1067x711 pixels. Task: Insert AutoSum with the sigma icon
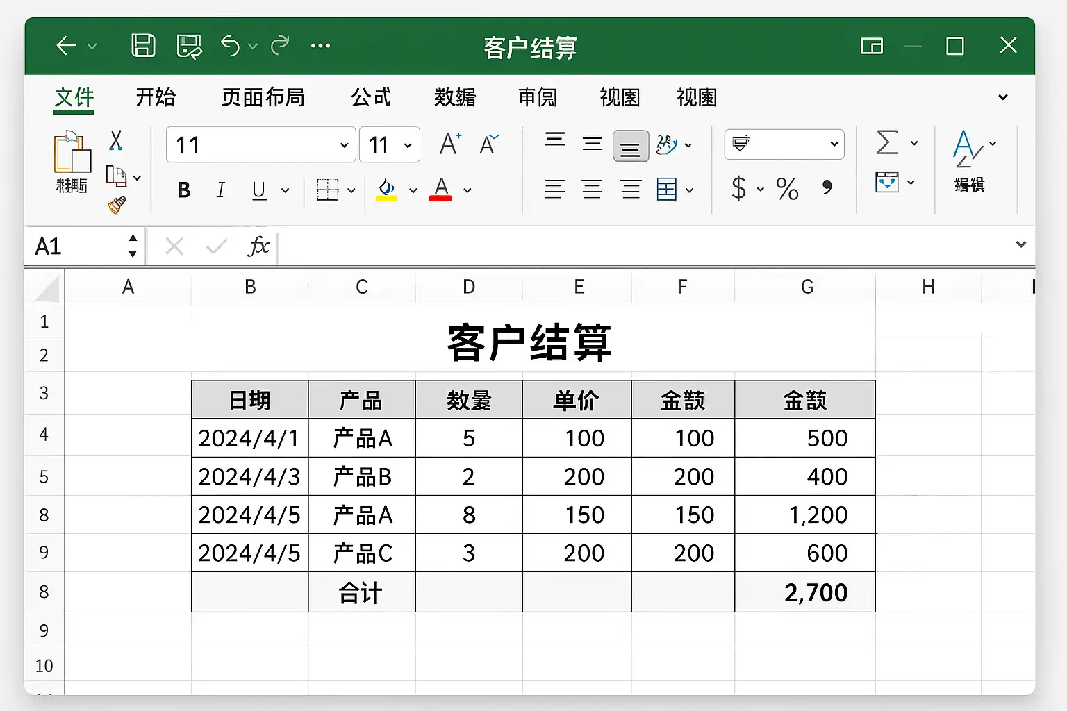tap(887, 142)
